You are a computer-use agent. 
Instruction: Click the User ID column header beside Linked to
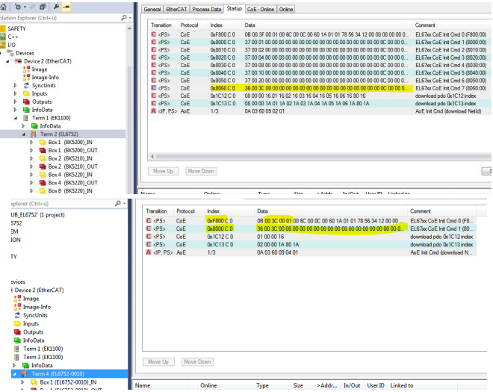pos(376,385)
